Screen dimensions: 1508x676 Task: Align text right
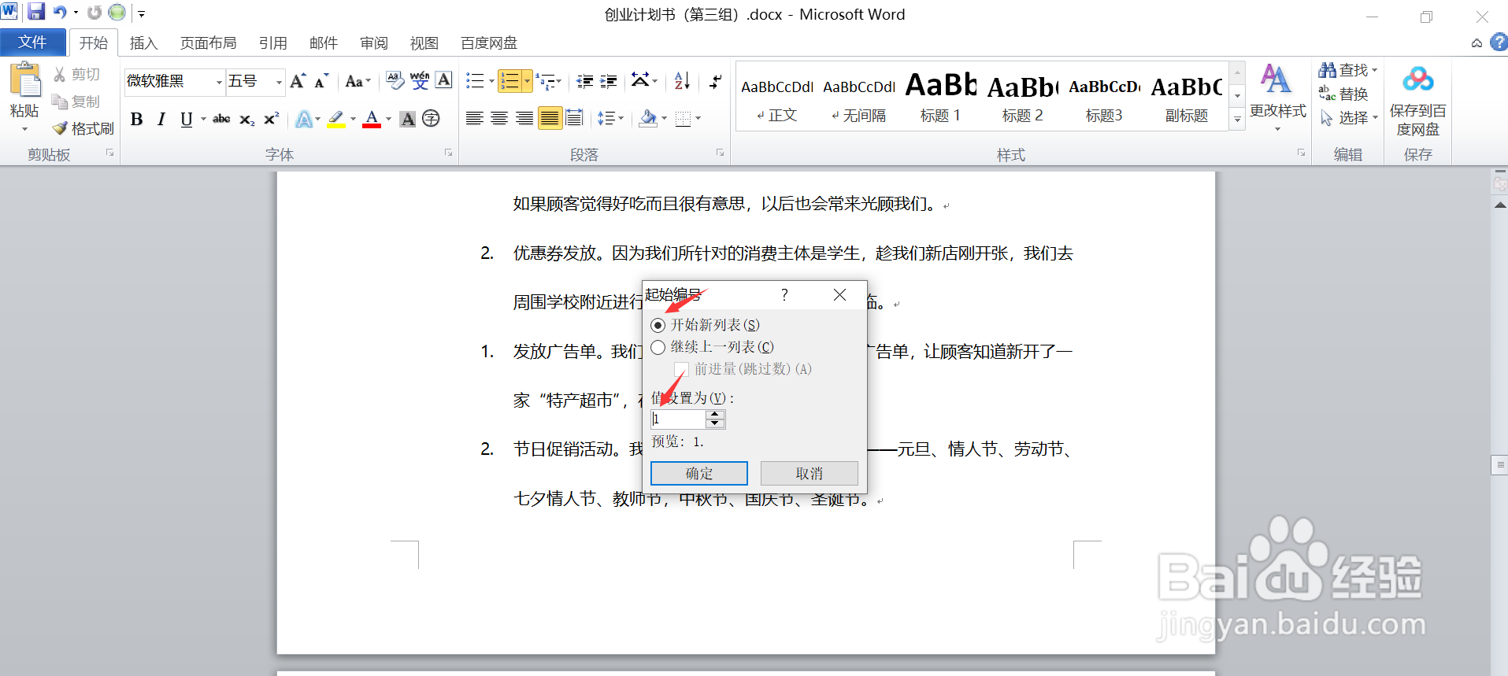[x=524, y=119]
